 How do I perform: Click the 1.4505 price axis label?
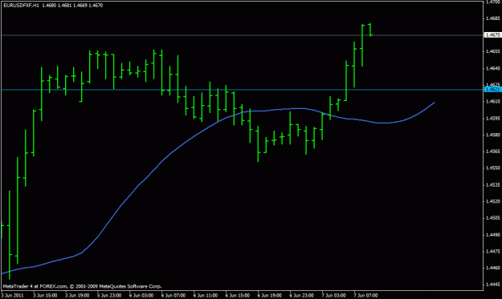(x=492, y=218)
